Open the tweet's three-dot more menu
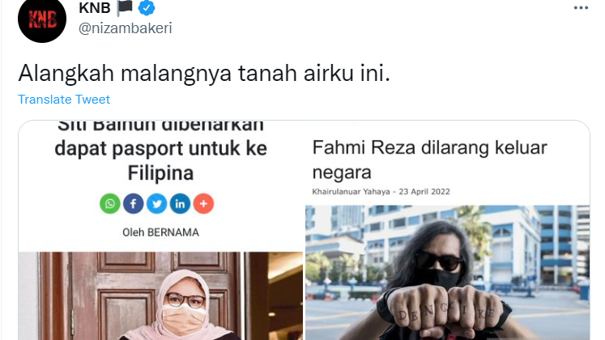The height and width of the screenshot is (340, 605). tap(581, 8)
